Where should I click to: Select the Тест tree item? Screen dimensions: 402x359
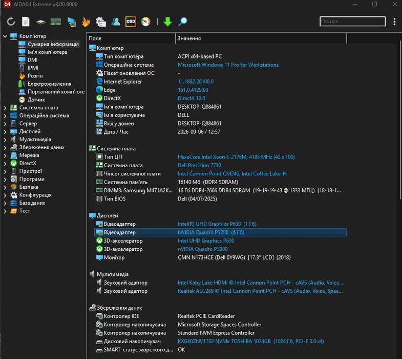pos(25,211)
